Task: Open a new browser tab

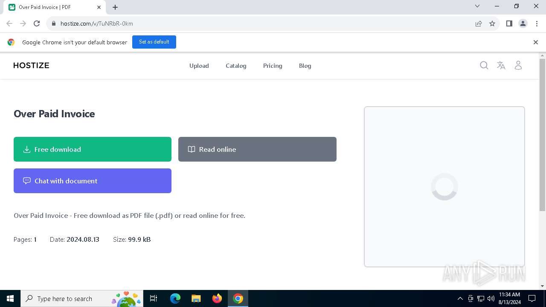Action: click(115, 7)
